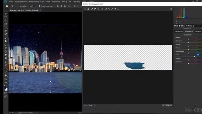Open the Фильтр menu
The image size is (202, 114).
[64, 2]
